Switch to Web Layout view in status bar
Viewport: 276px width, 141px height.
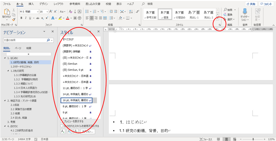coord(234,139)
